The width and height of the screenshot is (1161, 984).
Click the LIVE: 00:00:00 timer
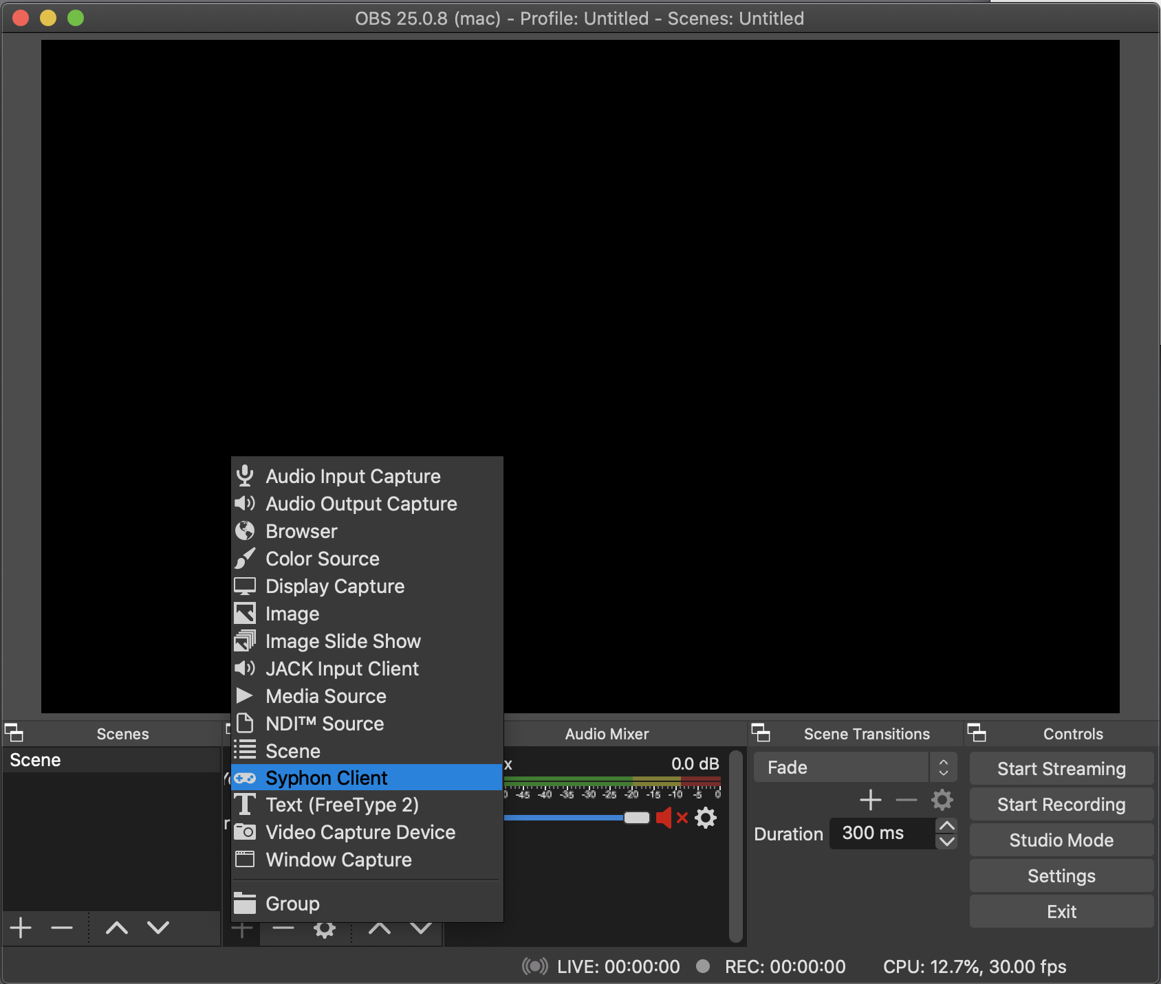point(618,966)
